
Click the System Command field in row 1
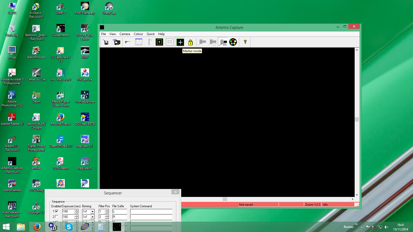pos(151,211)
